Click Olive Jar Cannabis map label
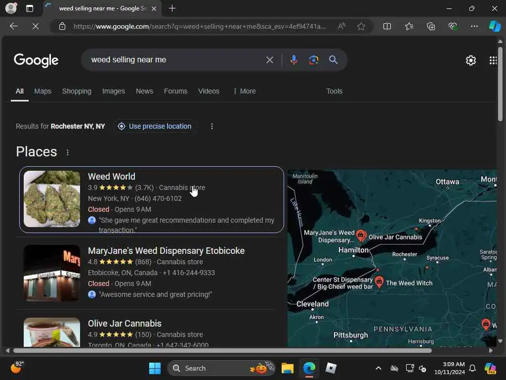Screen dimensions: 506x380 coord(395,237)
